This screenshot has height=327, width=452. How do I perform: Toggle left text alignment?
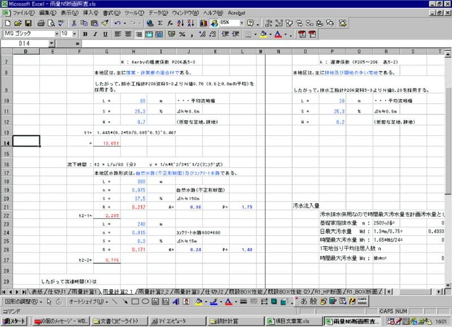118,34
